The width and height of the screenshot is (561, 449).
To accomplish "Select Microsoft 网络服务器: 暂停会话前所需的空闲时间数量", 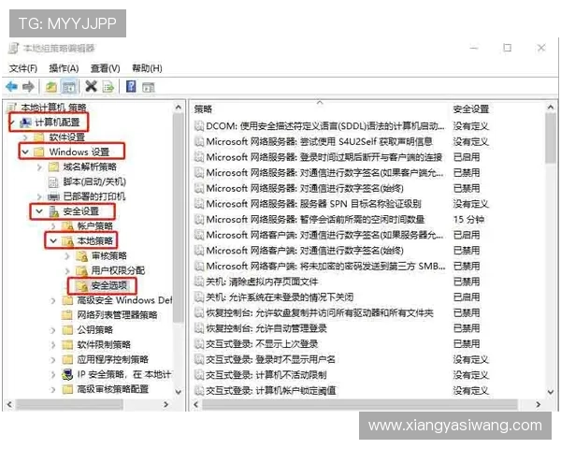I will (x=315, y=219).
